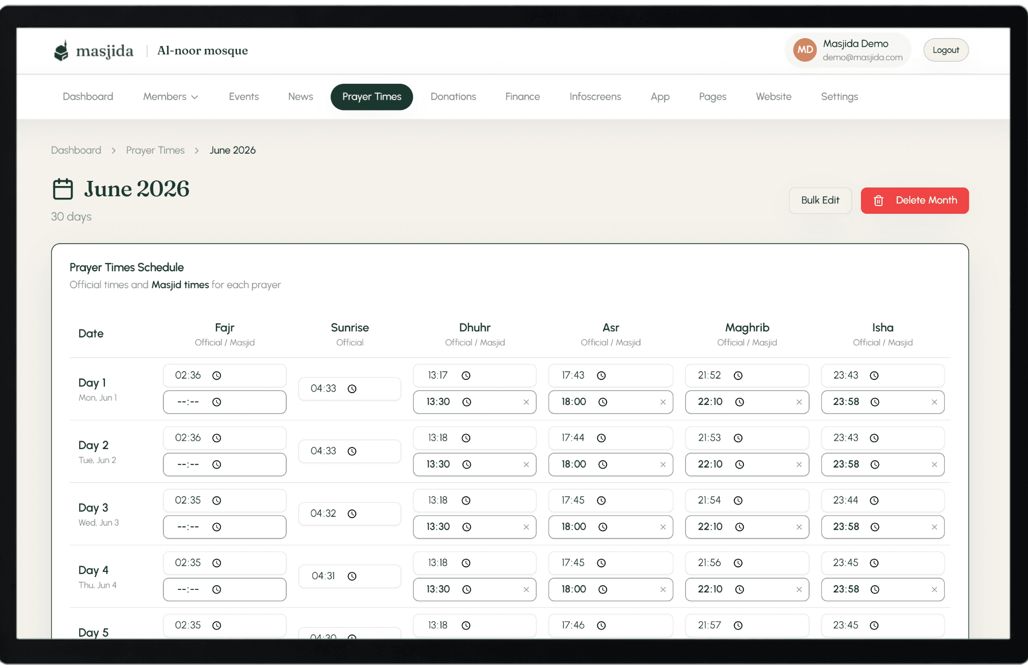Open the Donations tab
This screenshot has width=1028, height=668.
(x=453, y=97)
